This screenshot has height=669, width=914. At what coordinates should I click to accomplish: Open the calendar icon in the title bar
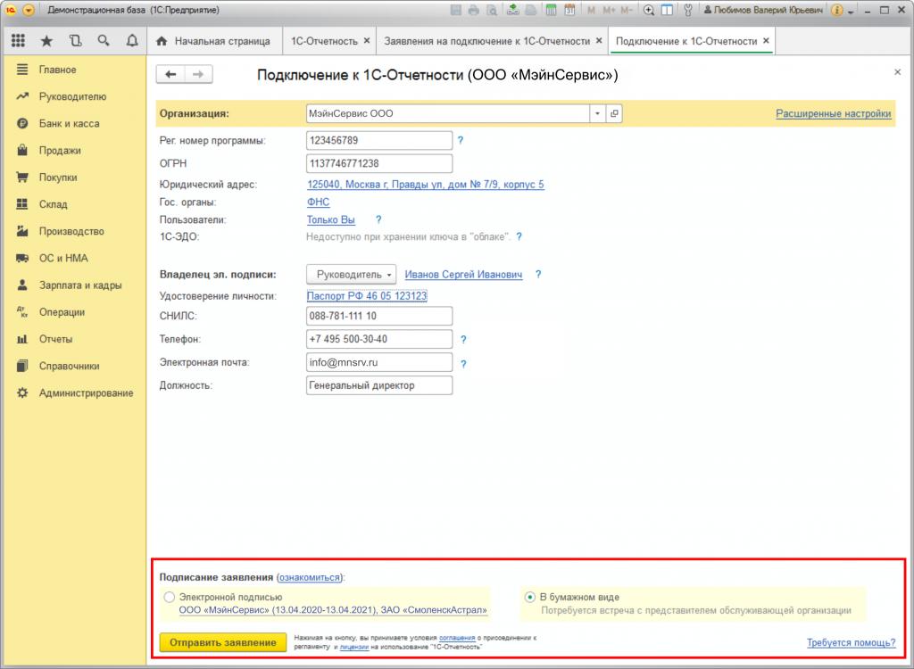[569, 11]
